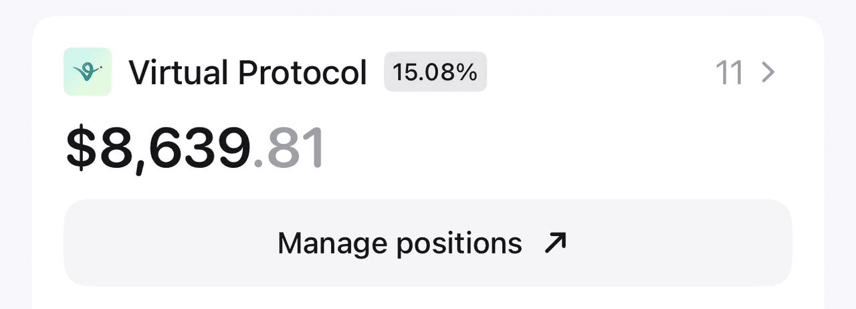Click the gray chevron beside number 11
856x309 pixels.
(x=768, y=72)
